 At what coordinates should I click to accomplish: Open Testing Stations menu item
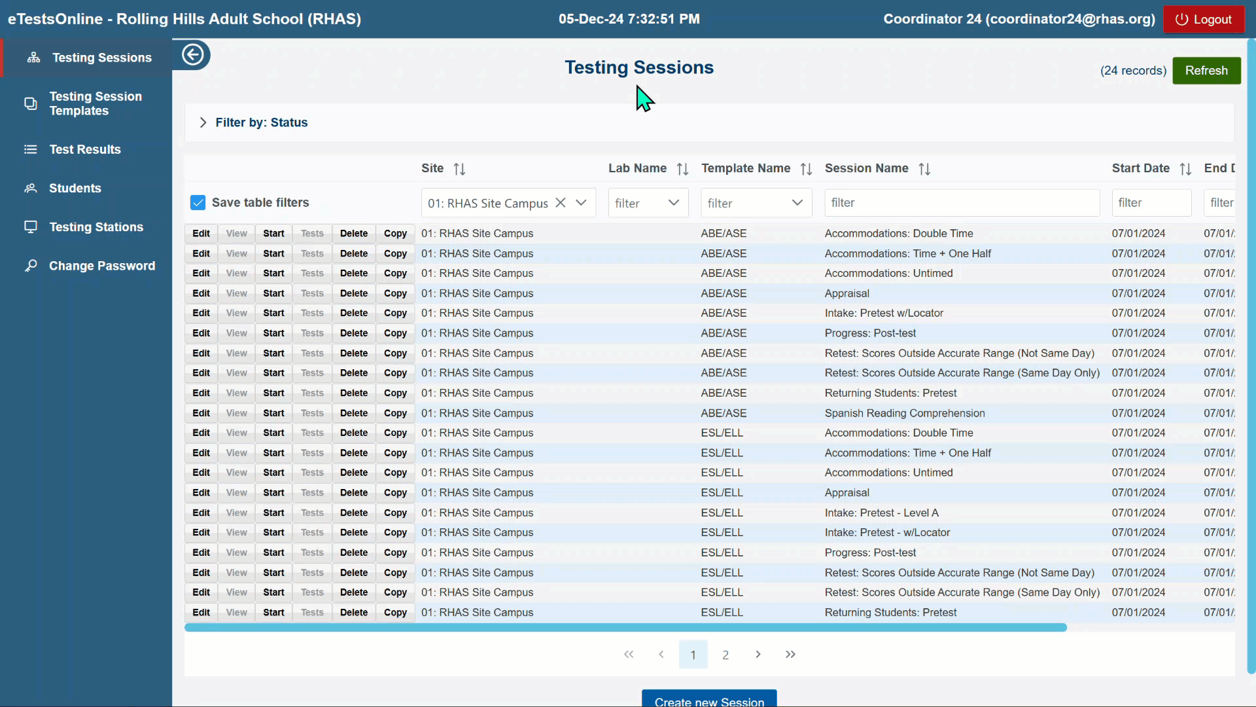pos(86,227)
